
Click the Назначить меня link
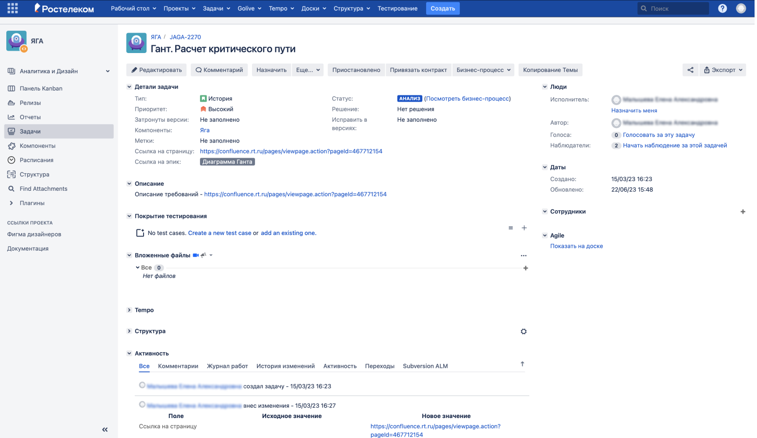pos(634,110)
